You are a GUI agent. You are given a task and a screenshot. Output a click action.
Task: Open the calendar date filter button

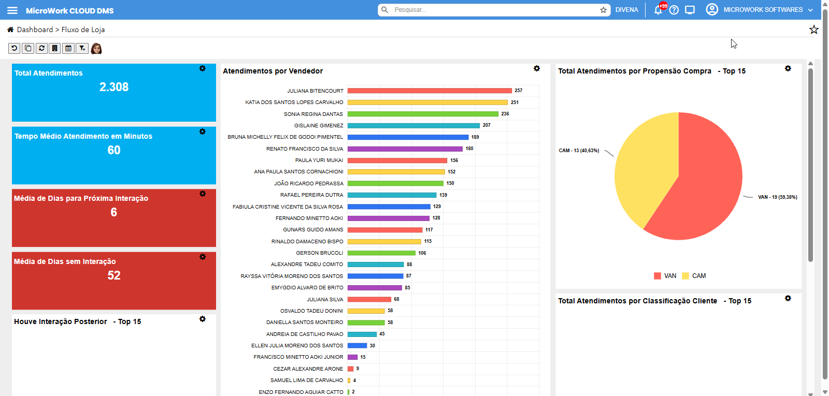coord(68,48)
